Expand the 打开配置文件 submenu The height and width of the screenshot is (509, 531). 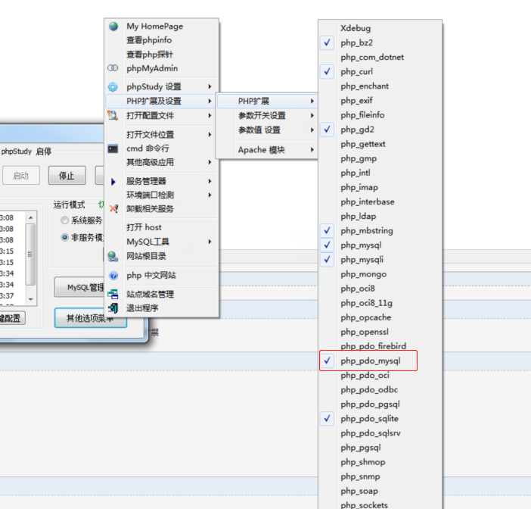click(x=210, y=116)
